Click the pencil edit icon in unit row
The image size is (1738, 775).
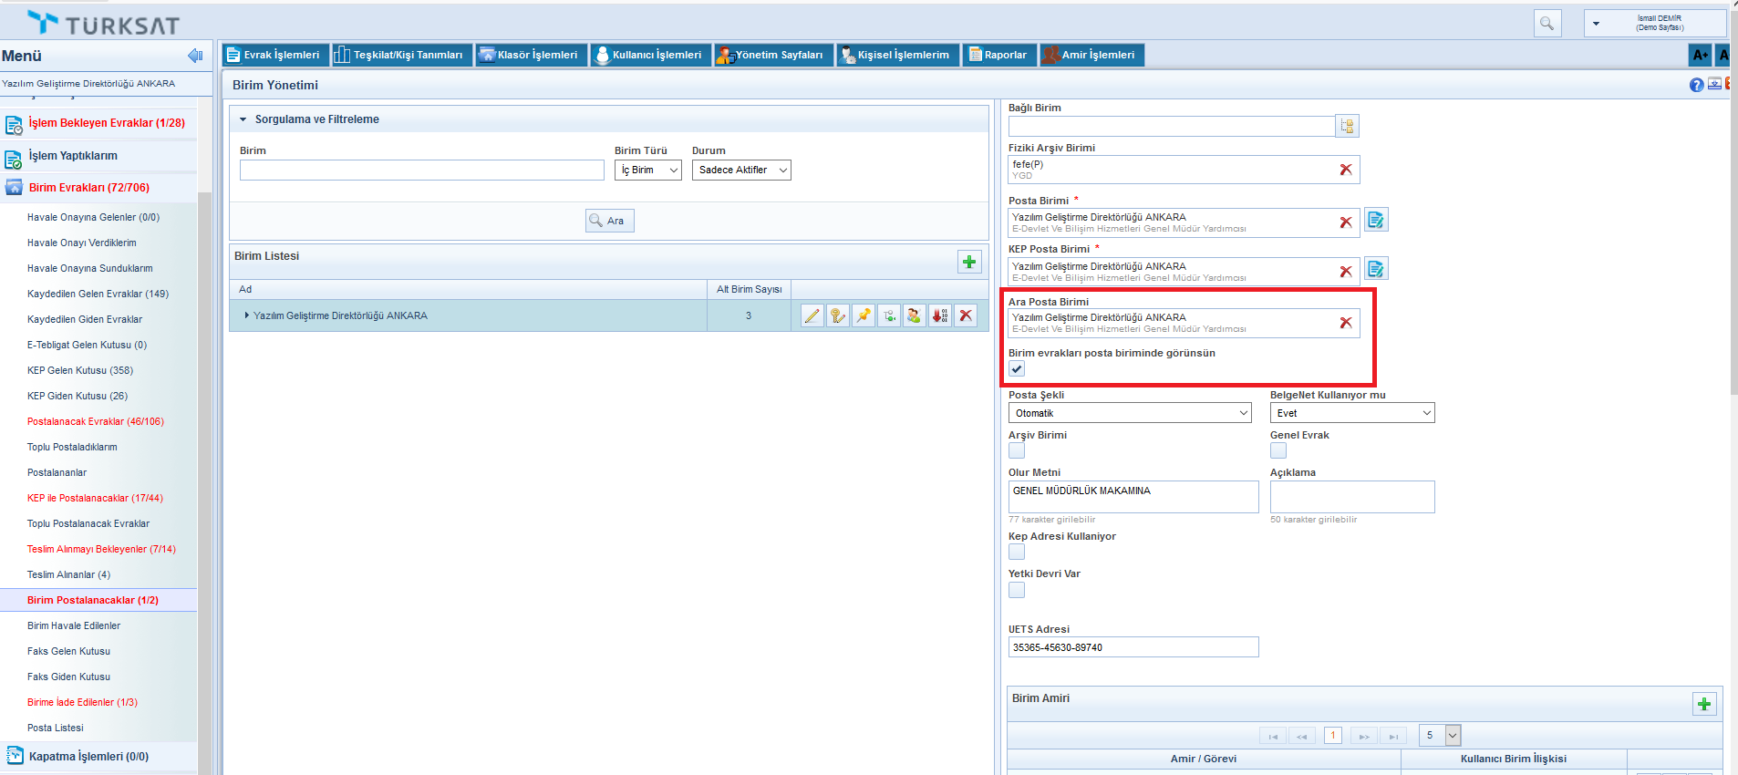point(812,315)
